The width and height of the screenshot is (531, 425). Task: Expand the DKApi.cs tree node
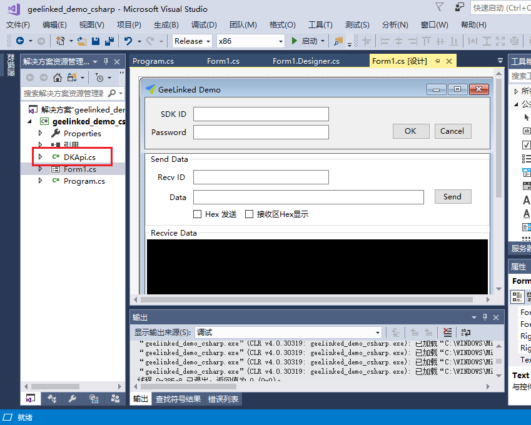pyautogui.click(x=41, y=157)
